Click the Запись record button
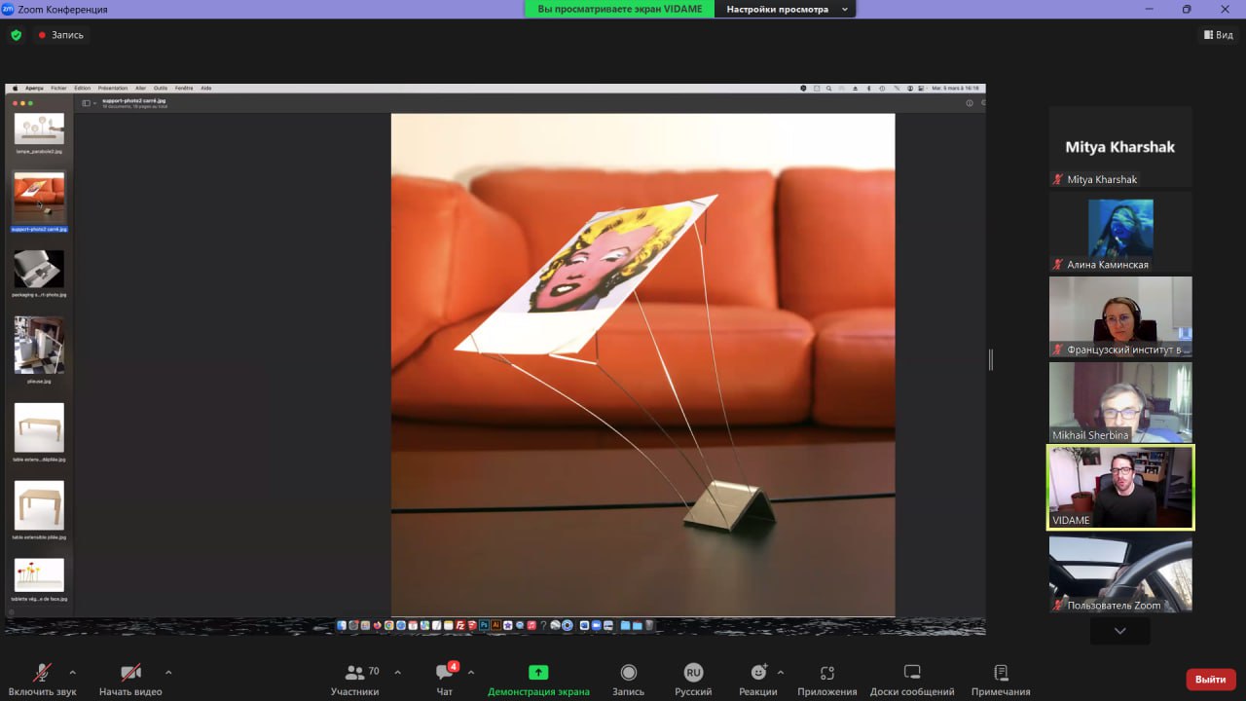Screen dimensions: 1246x701 point(628,680)
